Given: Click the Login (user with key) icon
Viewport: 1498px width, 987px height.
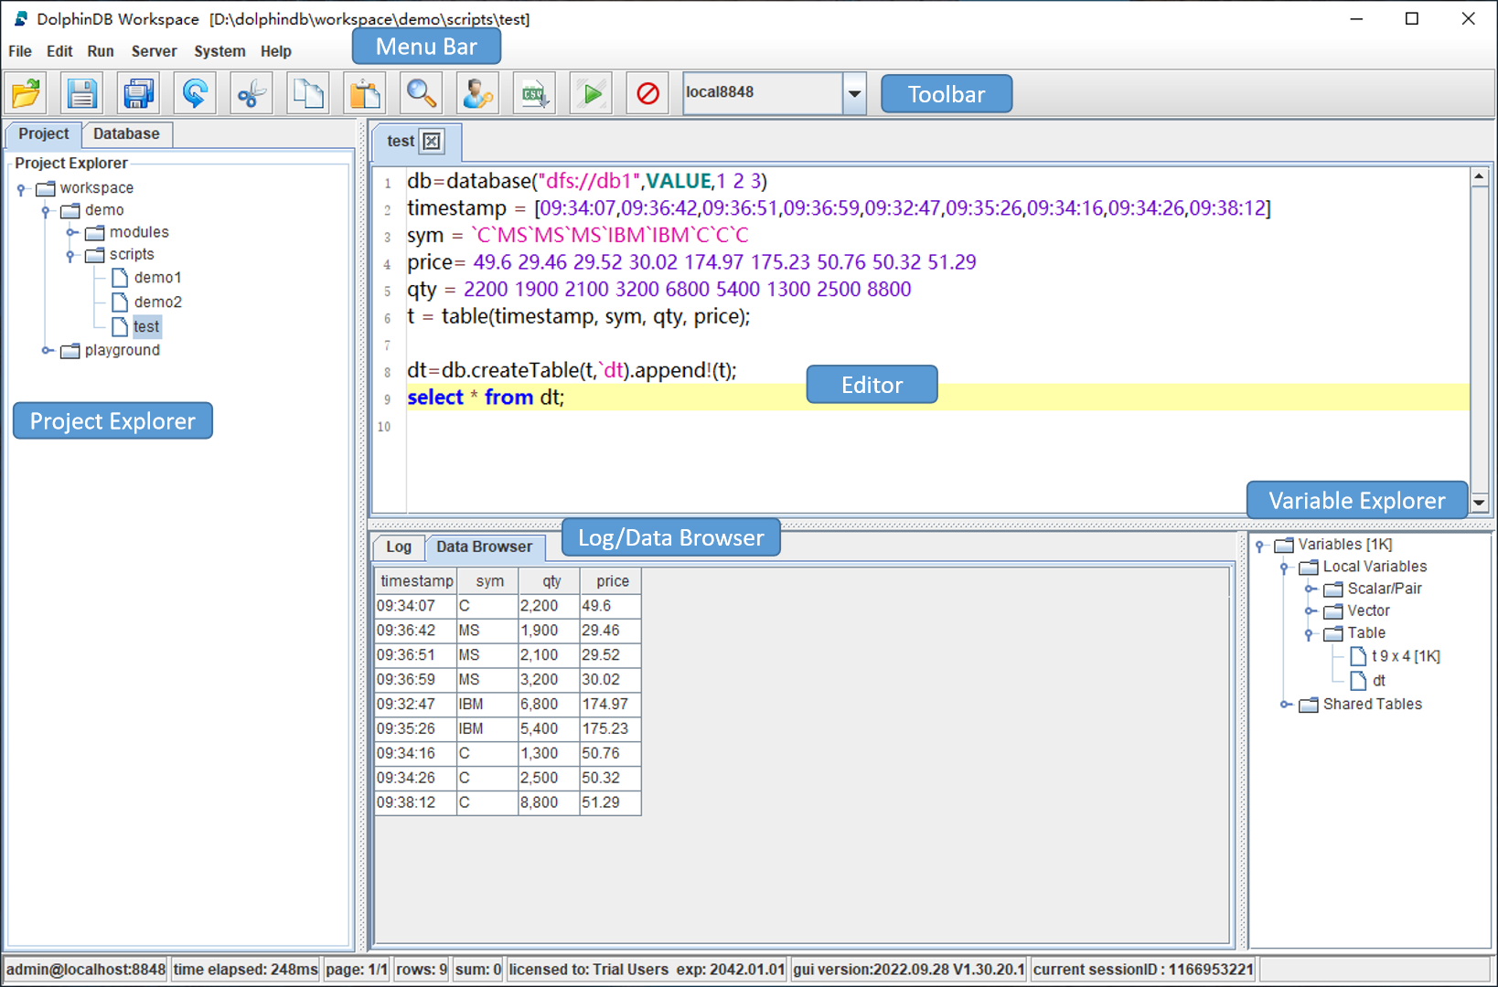Looking at the screenshot, I should [477, 93].
